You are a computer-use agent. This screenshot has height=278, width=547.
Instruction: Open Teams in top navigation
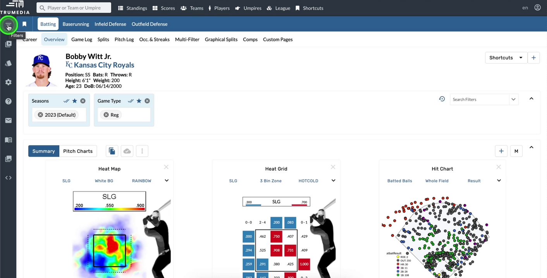coord(192,8)
